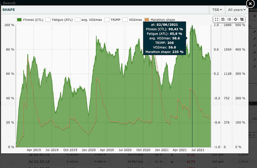Screen dimensions: 257x168
Task: Toggle the Fatigue (ATL) series
Action: point(59,20)
